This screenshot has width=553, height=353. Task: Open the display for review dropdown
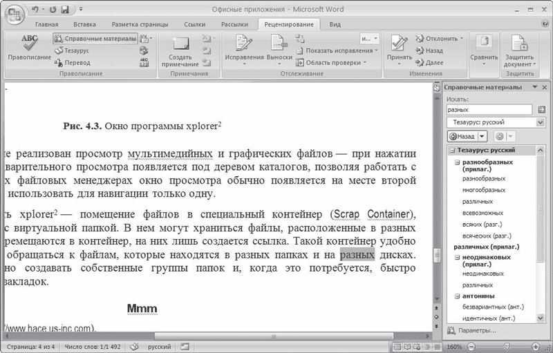pos(369,39)
